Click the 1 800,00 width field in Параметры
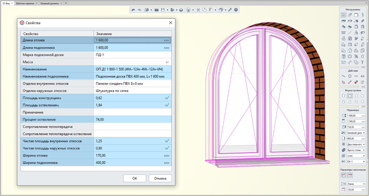 (x=356, y=116)
